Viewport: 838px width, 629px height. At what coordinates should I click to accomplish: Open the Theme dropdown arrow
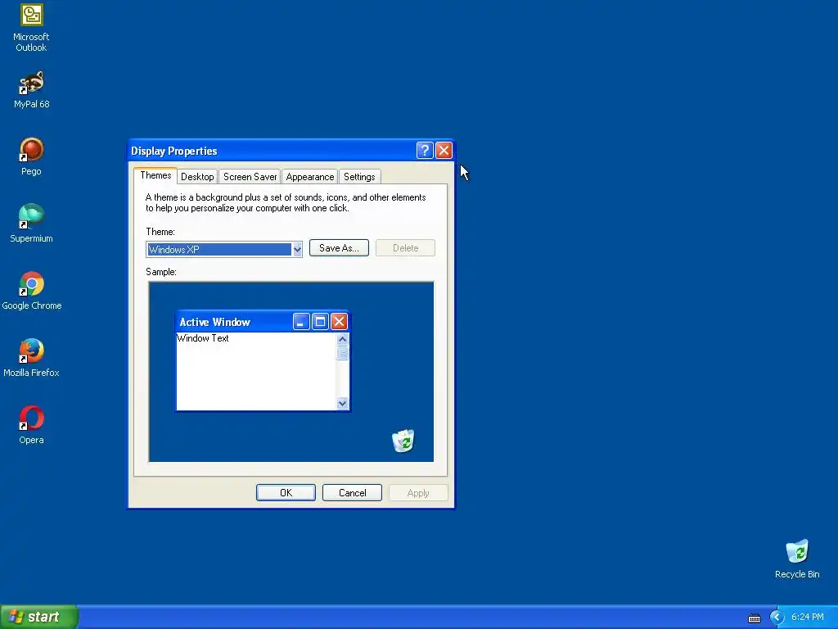pyautogui.click(x=297, y=249)
